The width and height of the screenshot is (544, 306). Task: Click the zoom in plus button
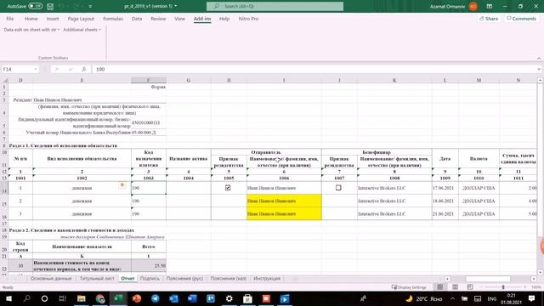click(x=525, y=287)
